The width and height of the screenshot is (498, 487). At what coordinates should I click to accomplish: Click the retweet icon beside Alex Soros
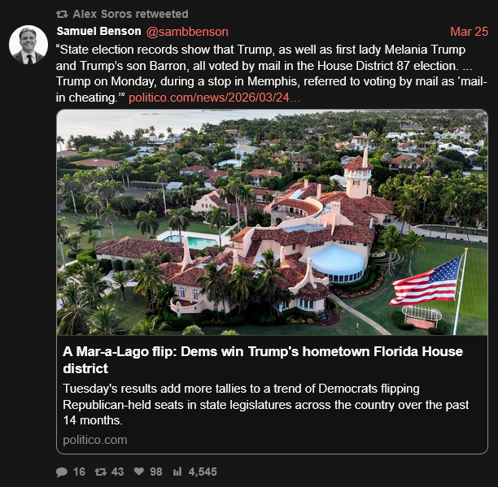(62, 14)
